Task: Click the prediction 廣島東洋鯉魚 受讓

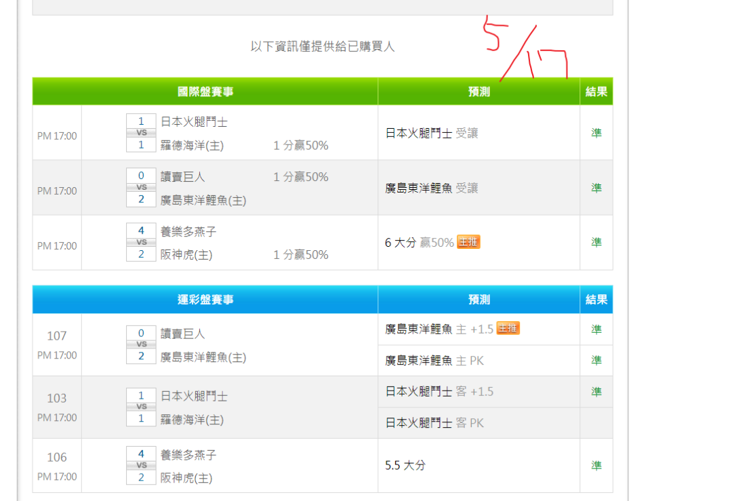Action: tap(431, 188)
